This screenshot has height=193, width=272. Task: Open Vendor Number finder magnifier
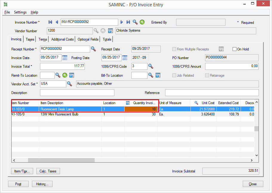96,31
